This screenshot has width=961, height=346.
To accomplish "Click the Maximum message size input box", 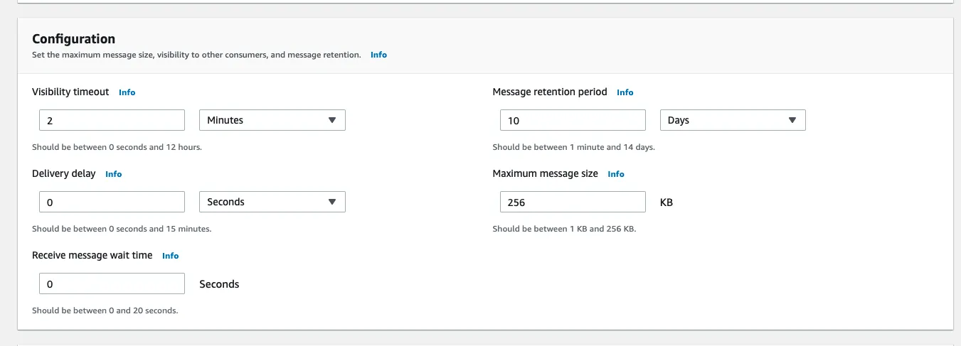I will [572, 202].
